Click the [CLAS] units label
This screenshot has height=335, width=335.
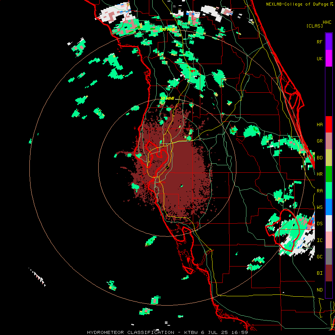(x=315, y=26)
